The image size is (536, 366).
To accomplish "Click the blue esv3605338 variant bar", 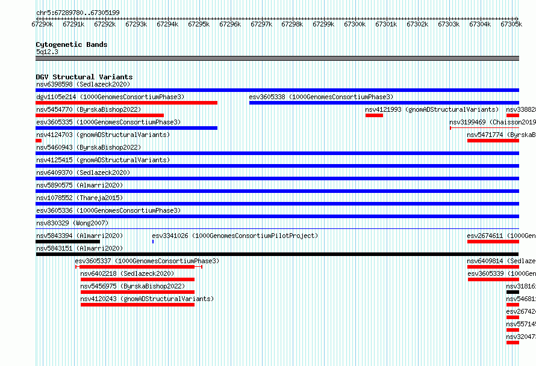I will click(384, 103).
